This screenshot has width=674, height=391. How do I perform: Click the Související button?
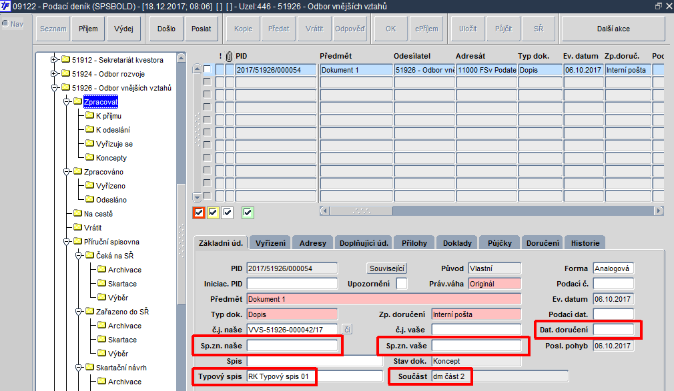[x=387, y=268]
